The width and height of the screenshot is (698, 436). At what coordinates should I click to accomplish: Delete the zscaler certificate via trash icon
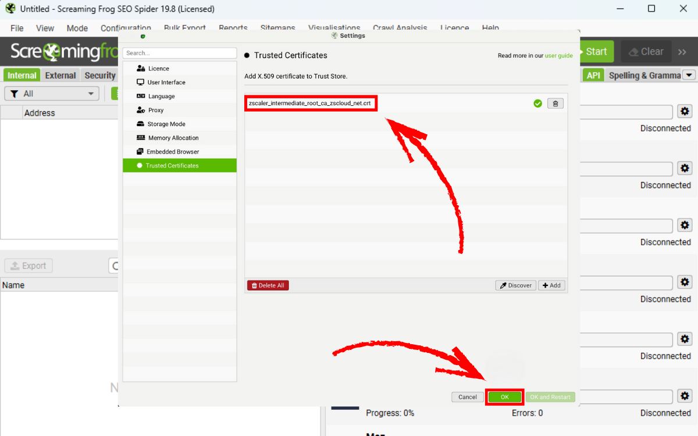[x=555, y=103]
